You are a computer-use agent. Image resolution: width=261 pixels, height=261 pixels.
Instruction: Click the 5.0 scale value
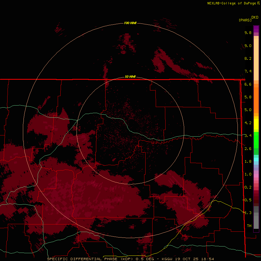(248, 110)
